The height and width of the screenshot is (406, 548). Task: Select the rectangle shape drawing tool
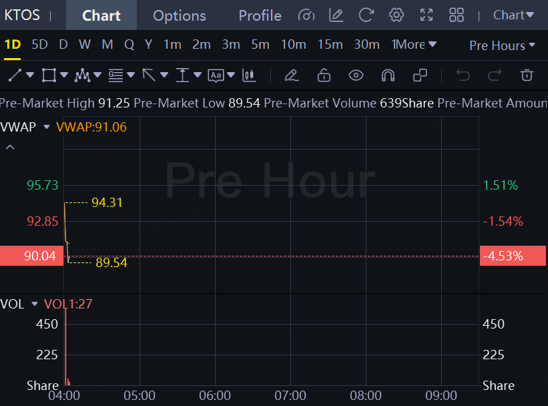coord(49,75)
